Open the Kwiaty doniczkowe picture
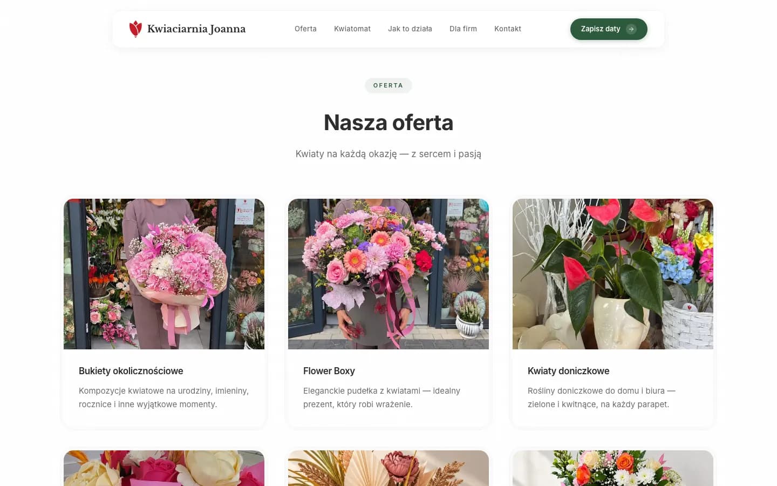This screenshot has height=486, width=777. pos(613,274)
